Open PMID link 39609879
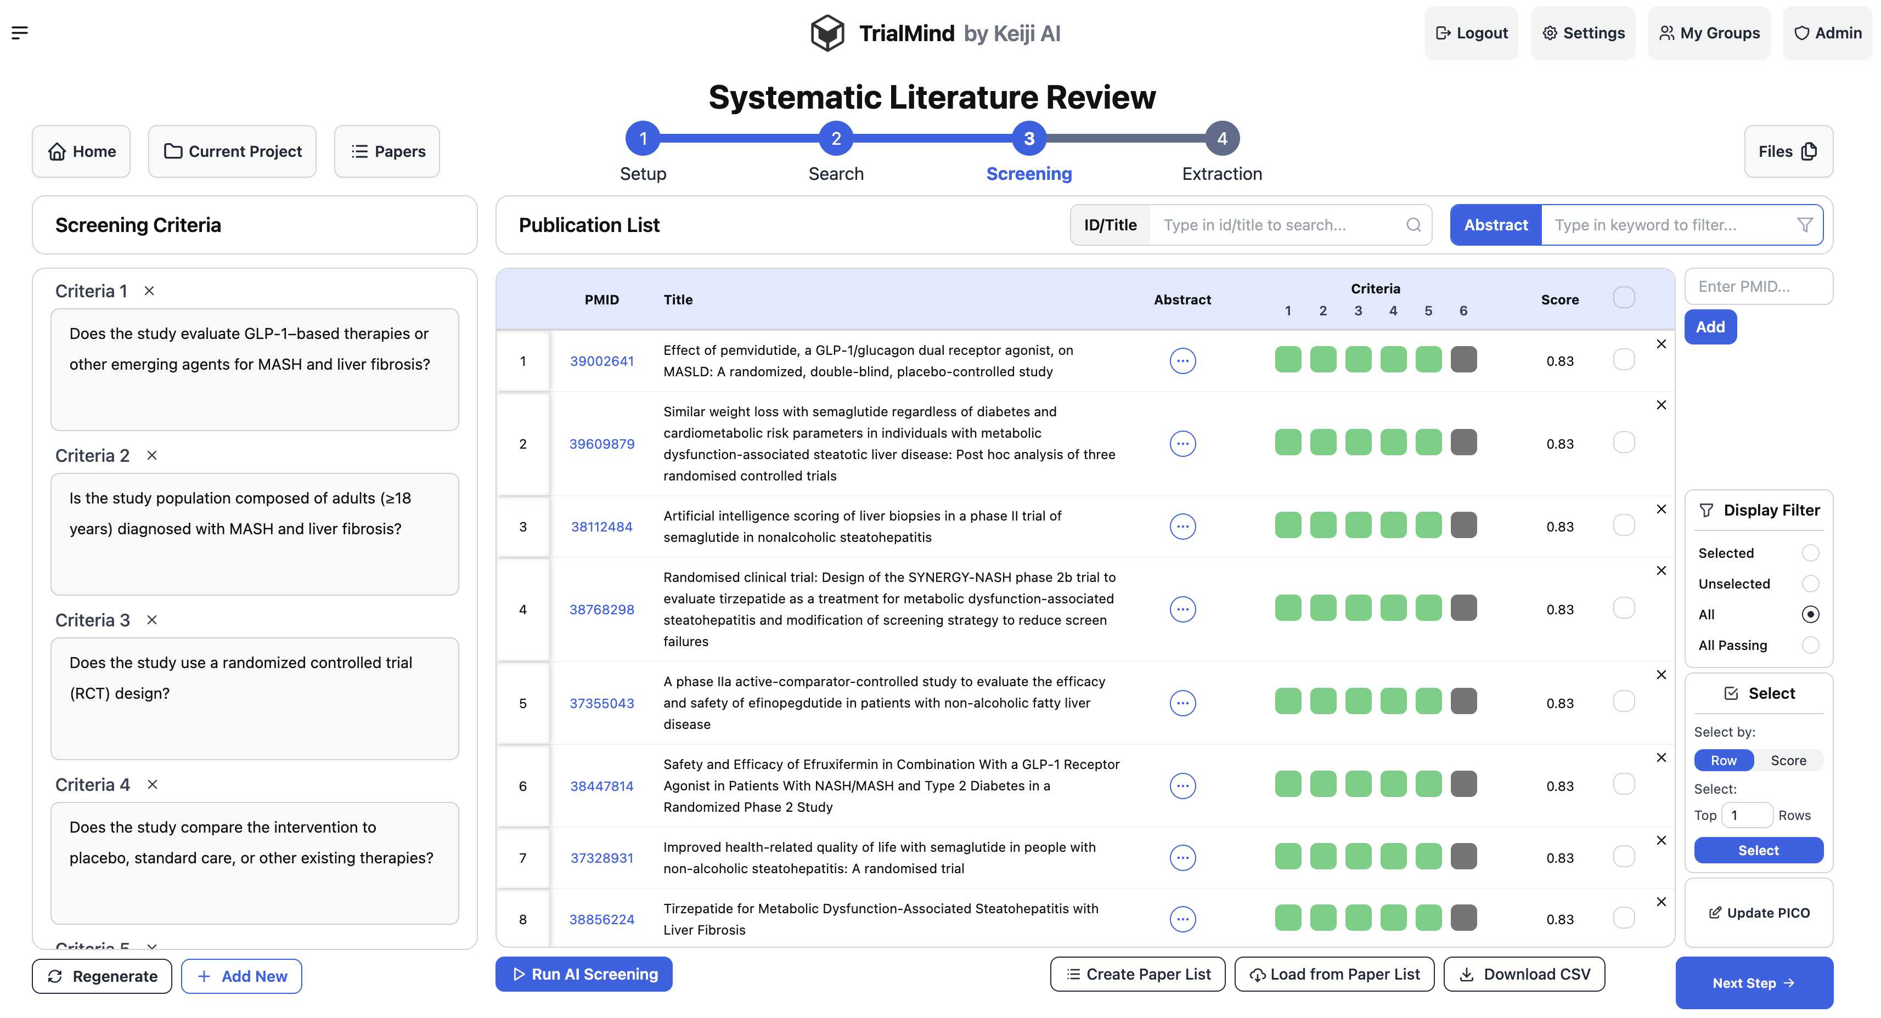The height and width of the screenshot is (1018, 1881). tap(602, 444)
